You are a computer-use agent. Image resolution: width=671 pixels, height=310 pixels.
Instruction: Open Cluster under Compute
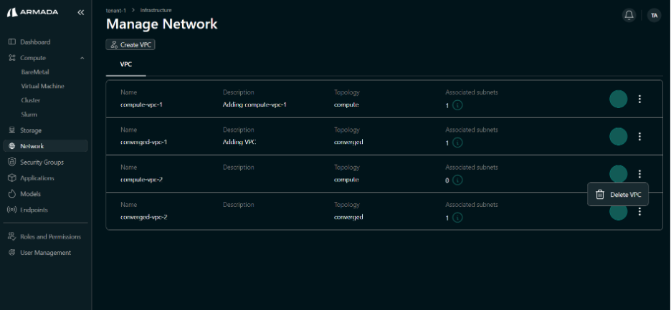click(x=30, y=100)
